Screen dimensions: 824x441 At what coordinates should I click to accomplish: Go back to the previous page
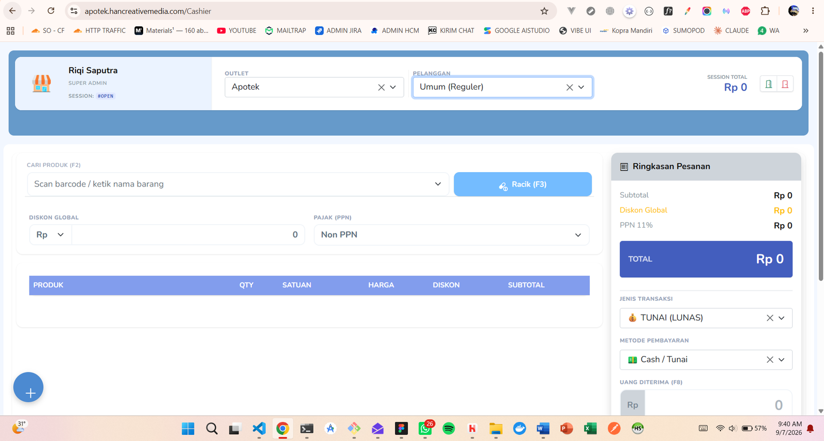(12, 11)
